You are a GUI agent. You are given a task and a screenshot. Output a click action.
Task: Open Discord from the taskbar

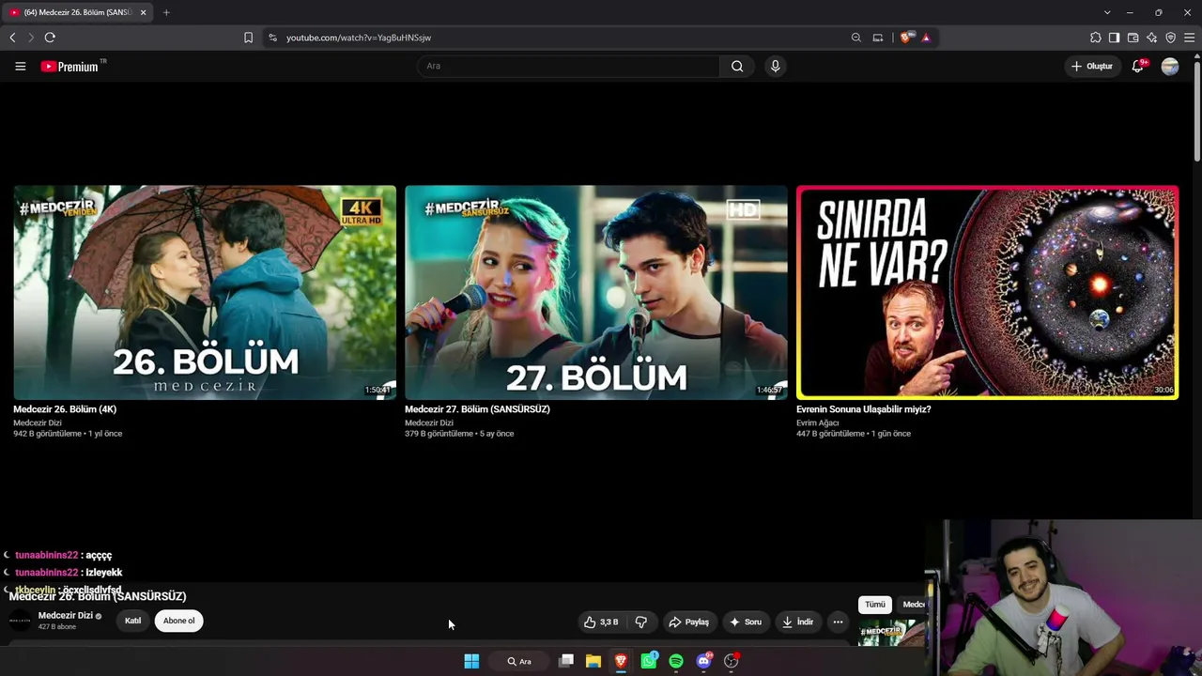click(x=704, y=661)
